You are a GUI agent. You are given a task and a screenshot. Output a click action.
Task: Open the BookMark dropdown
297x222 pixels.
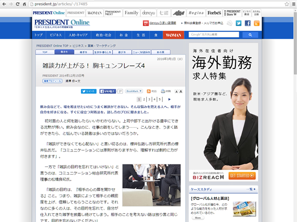pos(134,91)
